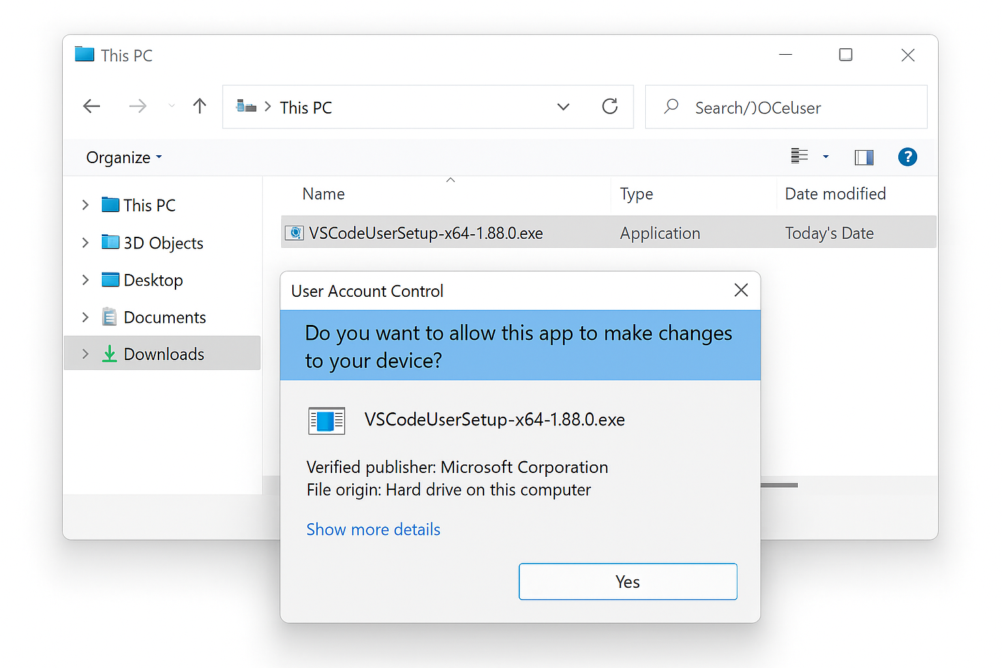This screenshot has width=1002, height=668.
Task: Click the Forward navigation arrow
Action: 138,106
